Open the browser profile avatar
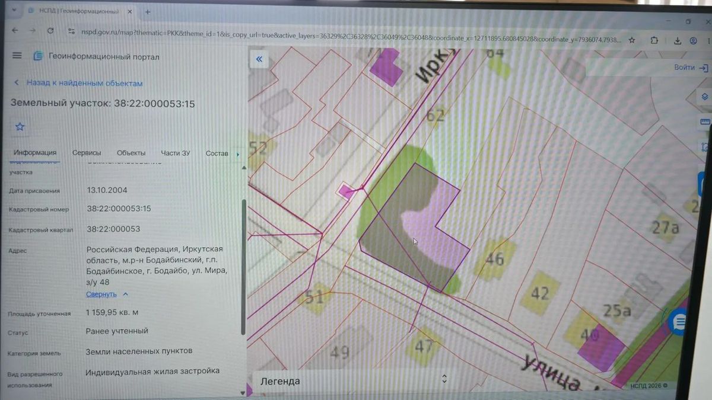Viewport: 712px width, 400px height. [x=693, y=41]
